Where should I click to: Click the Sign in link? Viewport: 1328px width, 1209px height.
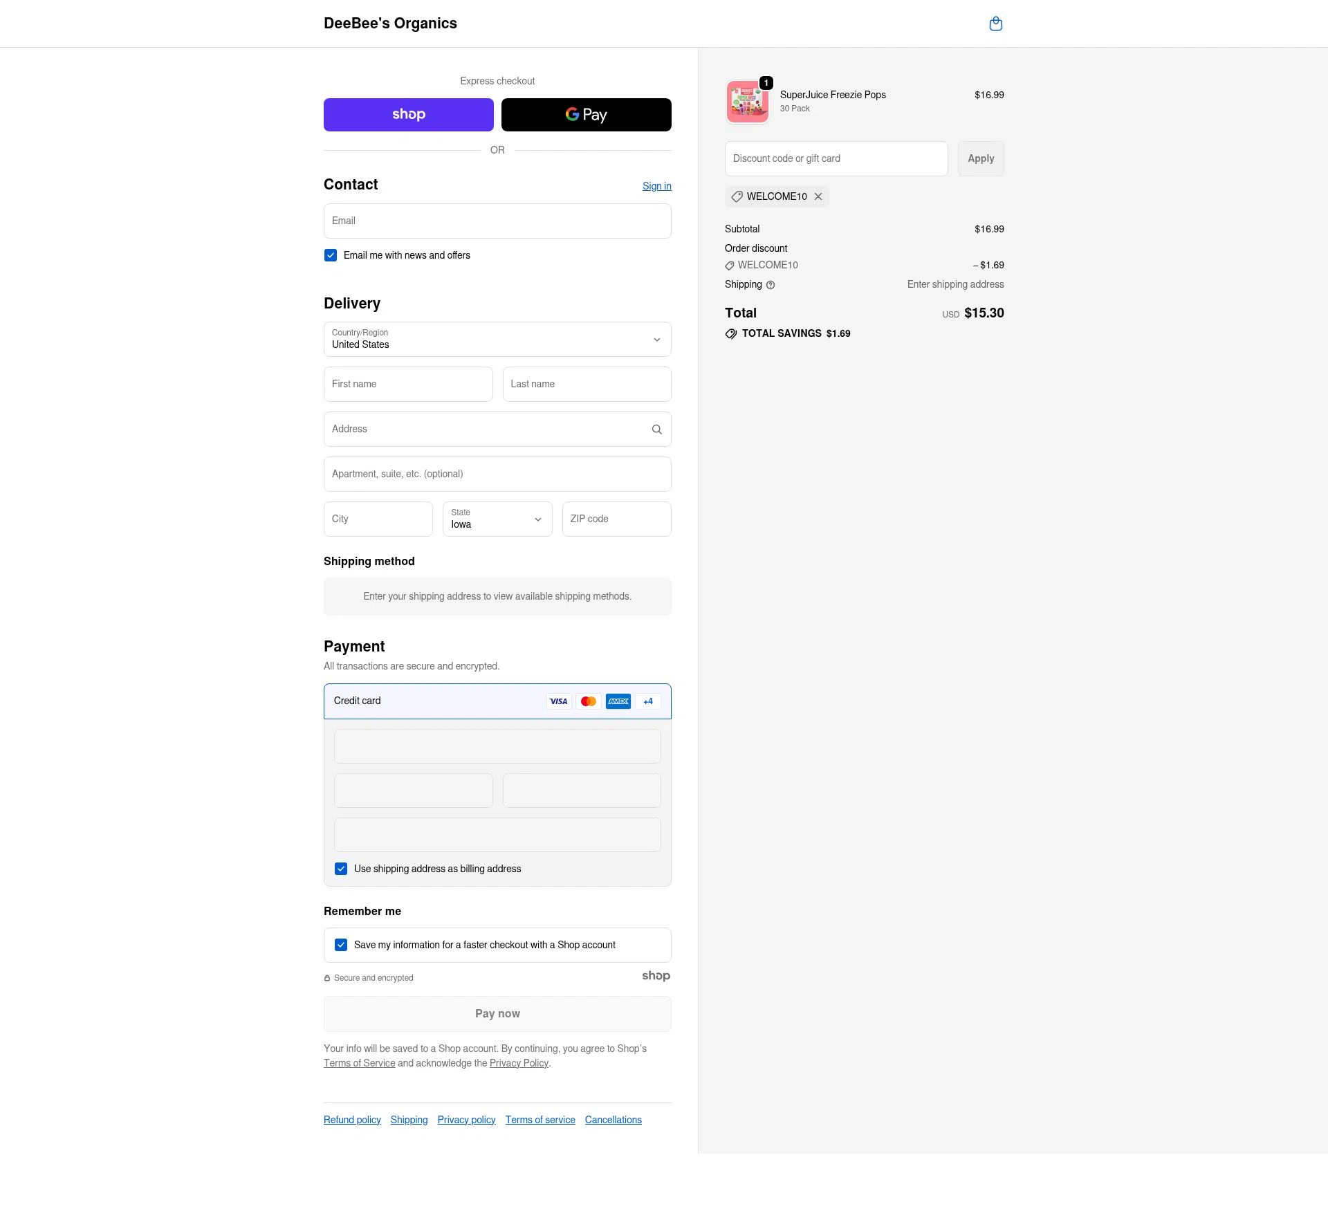[x=656, y=186]
